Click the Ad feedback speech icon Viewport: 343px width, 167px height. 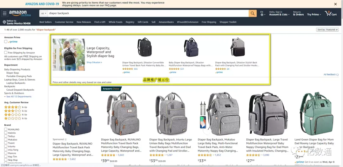click(x=338, y=75)
